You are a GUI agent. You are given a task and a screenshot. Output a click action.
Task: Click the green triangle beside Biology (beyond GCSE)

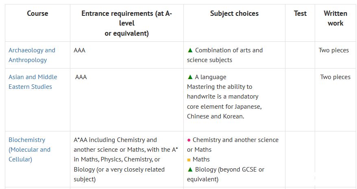click(190, 170)
